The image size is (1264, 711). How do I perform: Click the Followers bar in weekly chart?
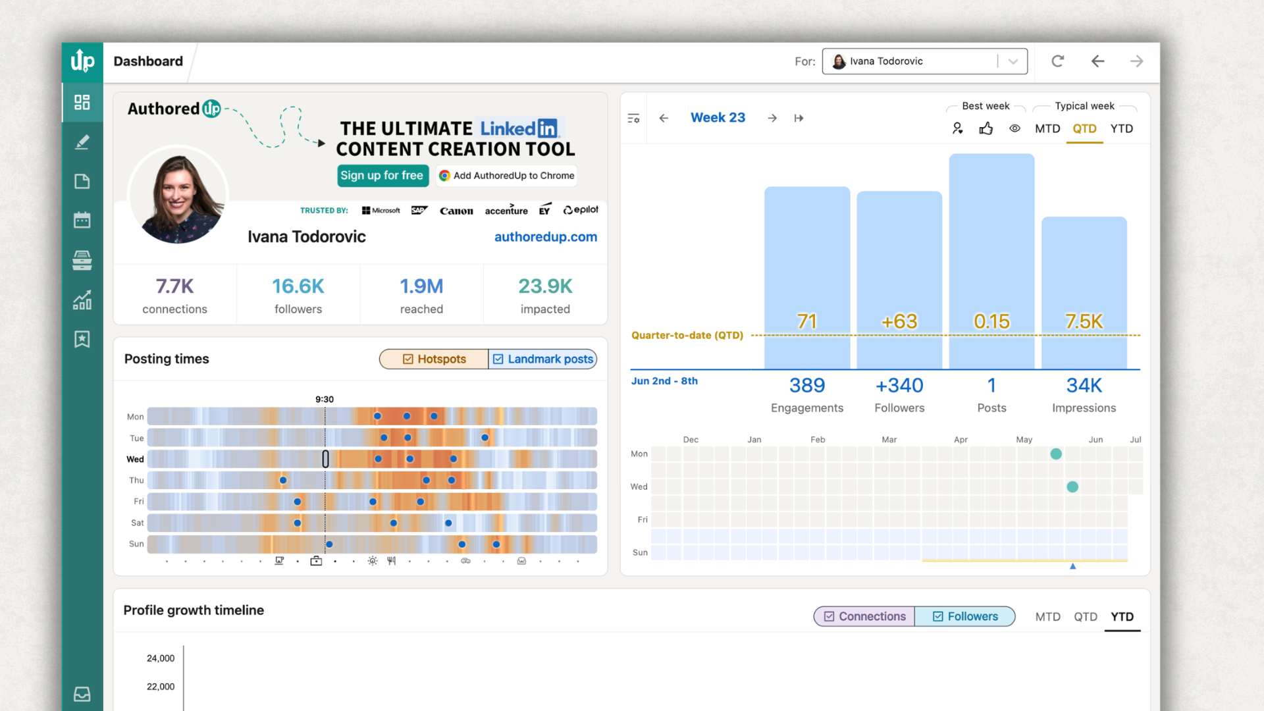click(899, 280)
